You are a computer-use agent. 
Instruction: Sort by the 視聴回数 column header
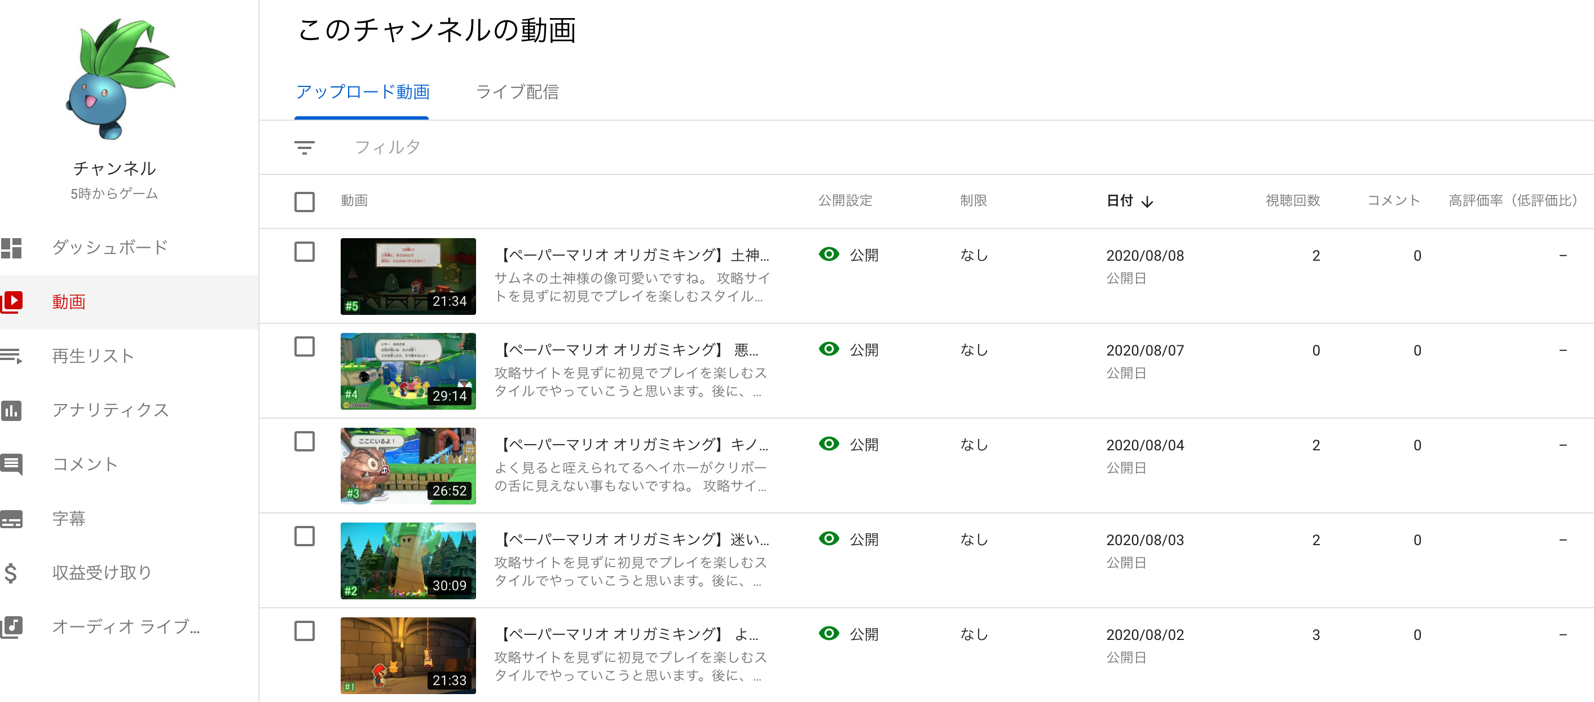[x=1292, y=200]
